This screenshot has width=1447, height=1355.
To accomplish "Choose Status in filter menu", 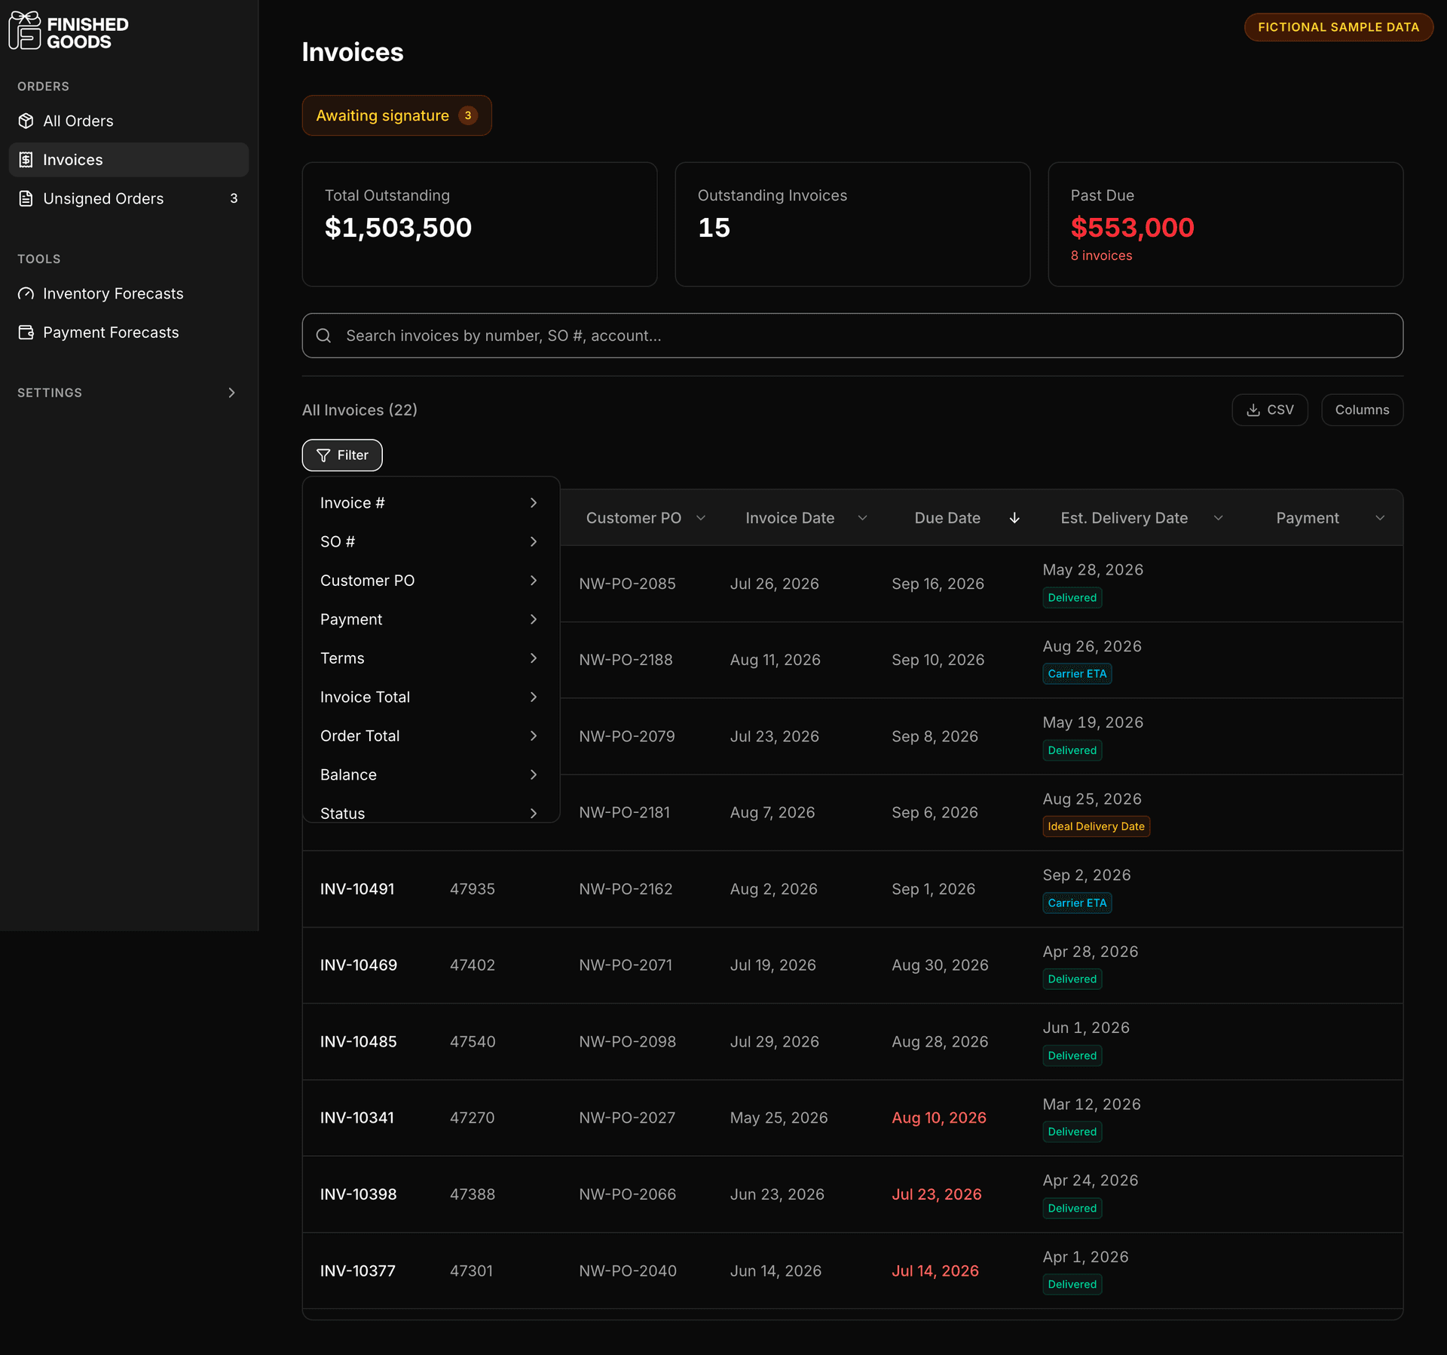I will [430, 812].
